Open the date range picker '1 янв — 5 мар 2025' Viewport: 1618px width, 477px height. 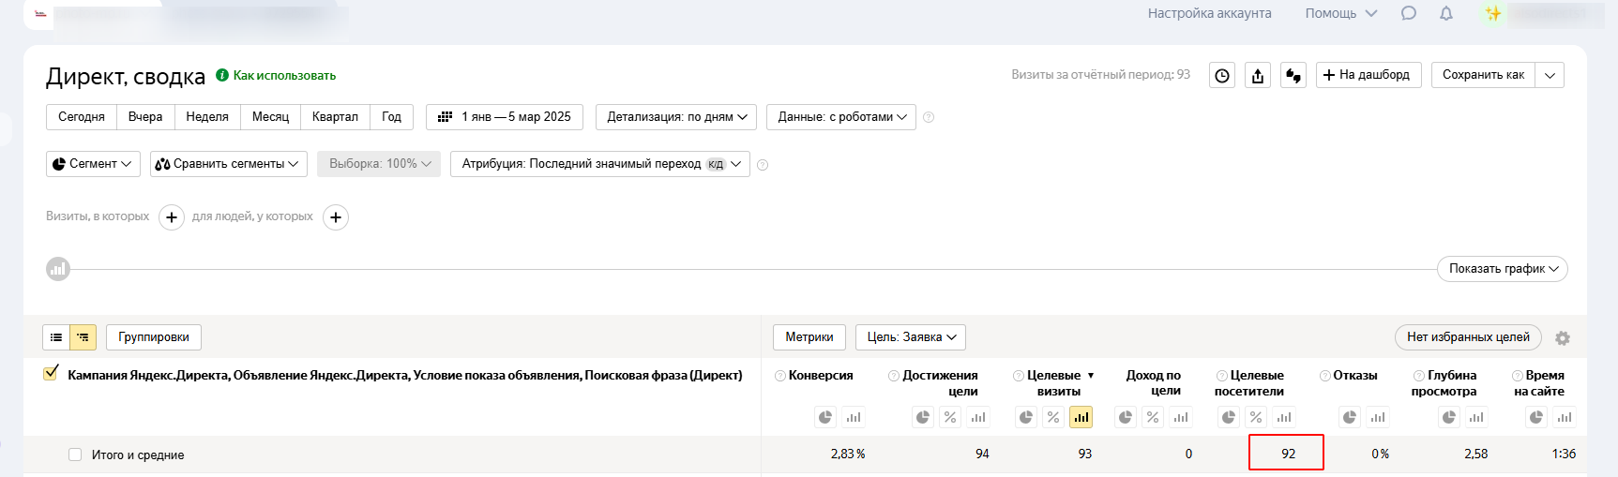tap(505, 117)
